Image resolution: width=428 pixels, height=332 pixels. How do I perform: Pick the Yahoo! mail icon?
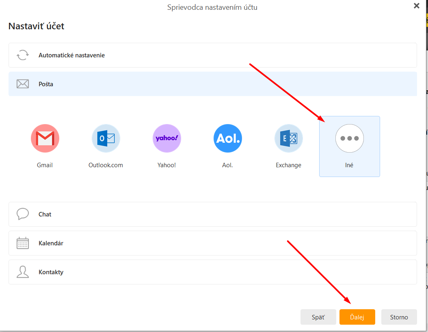coord(167,138)
